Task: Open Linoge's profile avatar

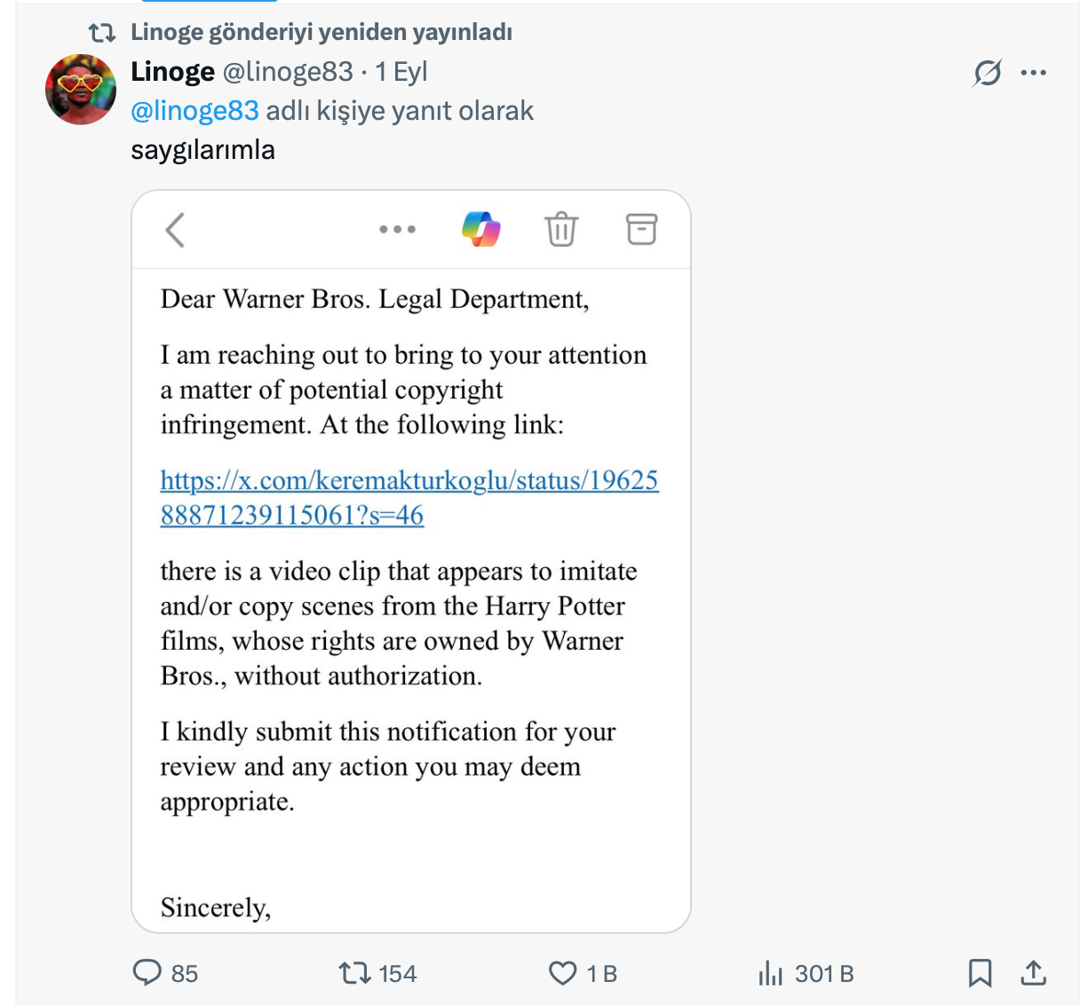Action: (81, 90)
